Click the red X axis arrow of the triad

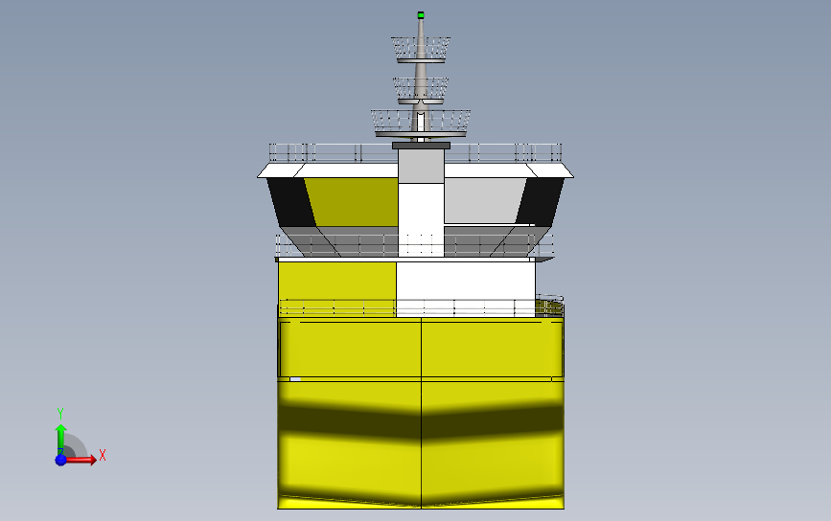[x=82, y=459]
